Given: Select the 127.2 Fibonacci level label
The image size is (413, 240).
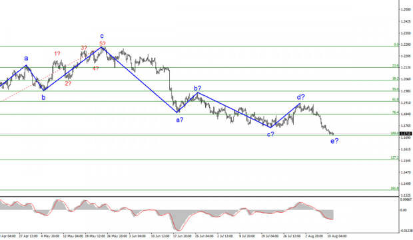Looking at the screenshot, I should [395, 158].
